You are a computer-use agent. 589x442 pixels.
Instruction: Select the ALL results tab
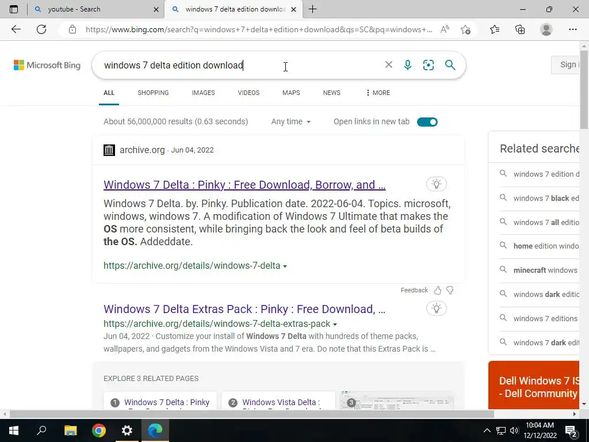(x=109, y=93)
